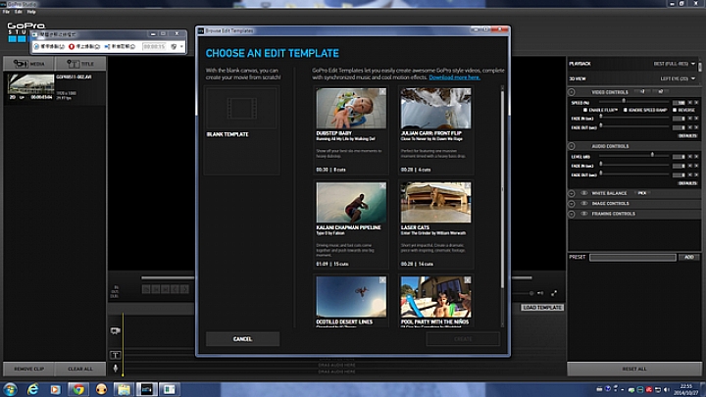Open the file explorer folder taskbar icon
706x397 pixels.
pyautogui.click(x=124, y=389)
